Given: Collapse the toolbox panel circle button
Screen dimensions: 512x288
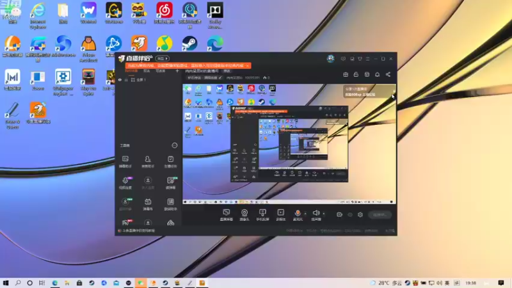Looking at the screenshot, I should [175, 145].
